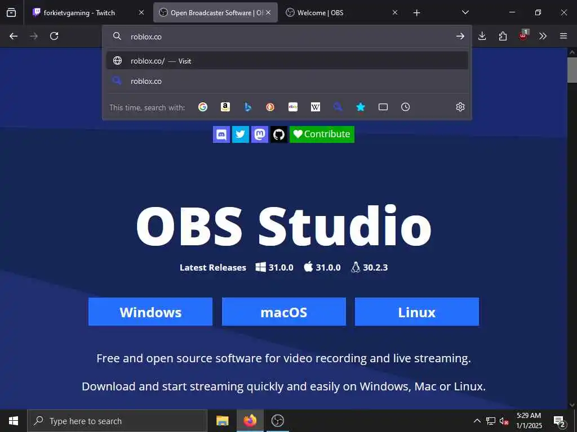Image resolution: width=577 pixels, height=432 pixels.
Task: Choose the roblox.co/ Visit suggestion
Action: [x=287, y=61]
